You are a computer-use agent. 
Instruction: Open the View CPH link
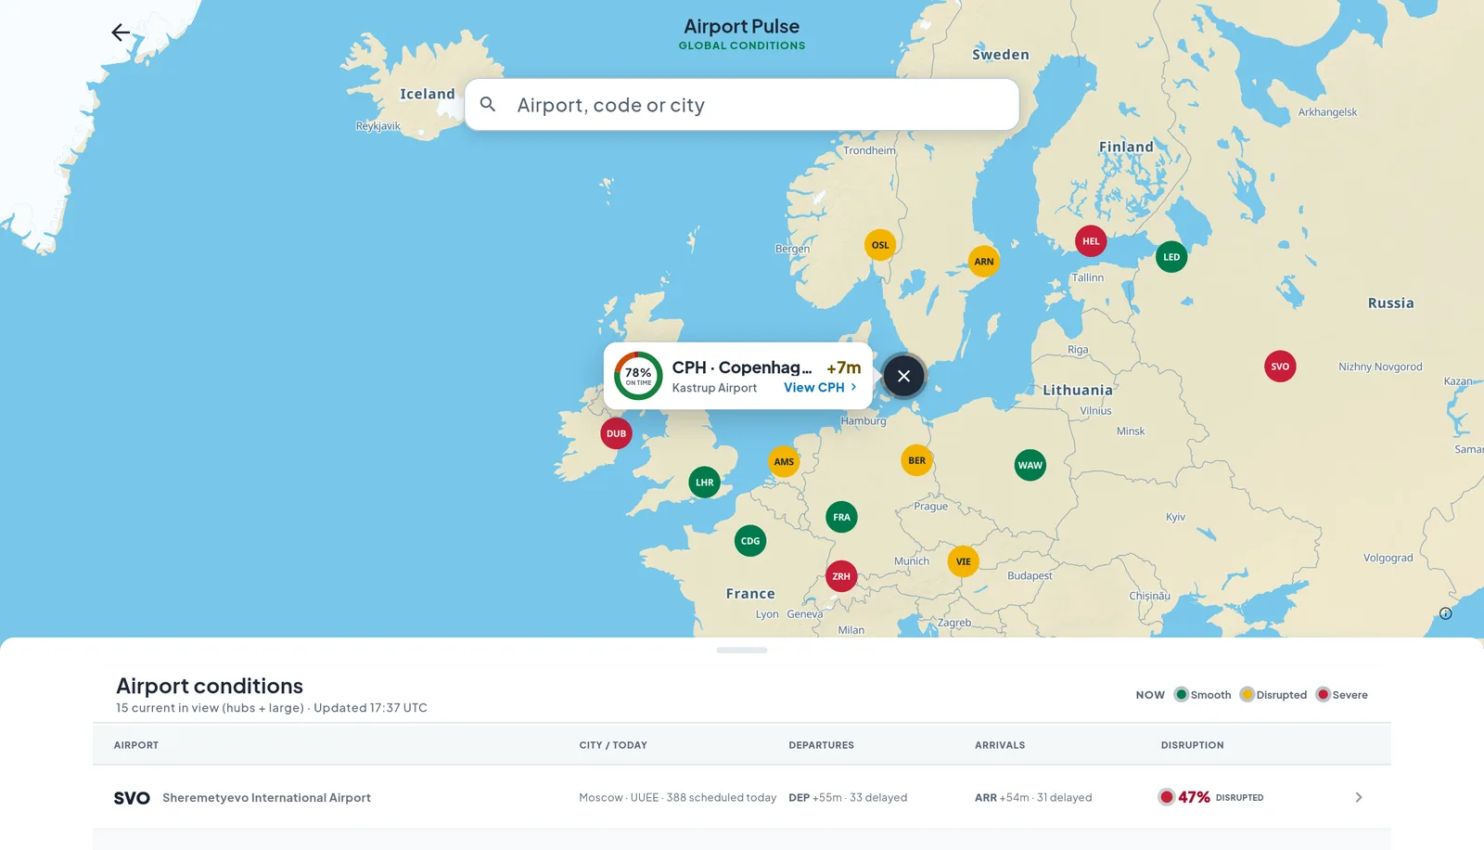[820, 388]
